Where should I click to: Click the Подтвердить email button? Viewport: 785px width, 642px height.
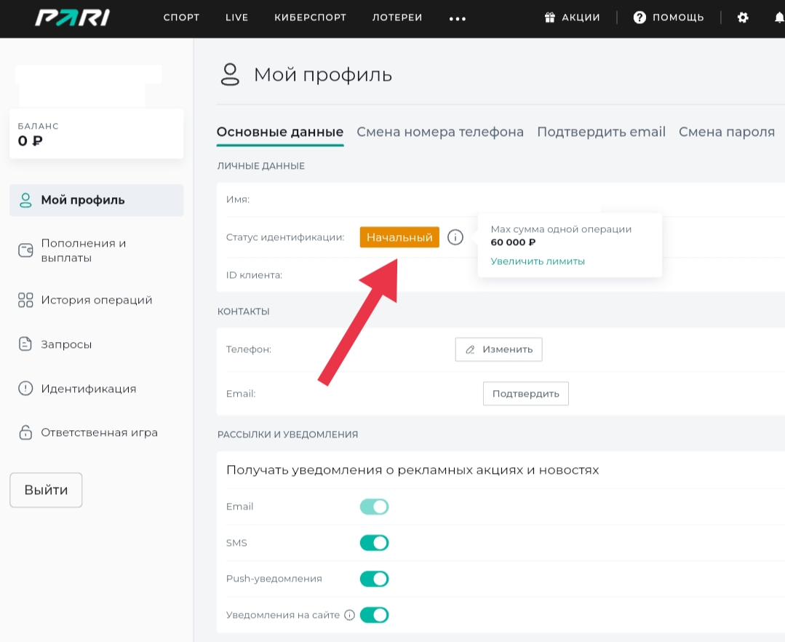point(525,394)
